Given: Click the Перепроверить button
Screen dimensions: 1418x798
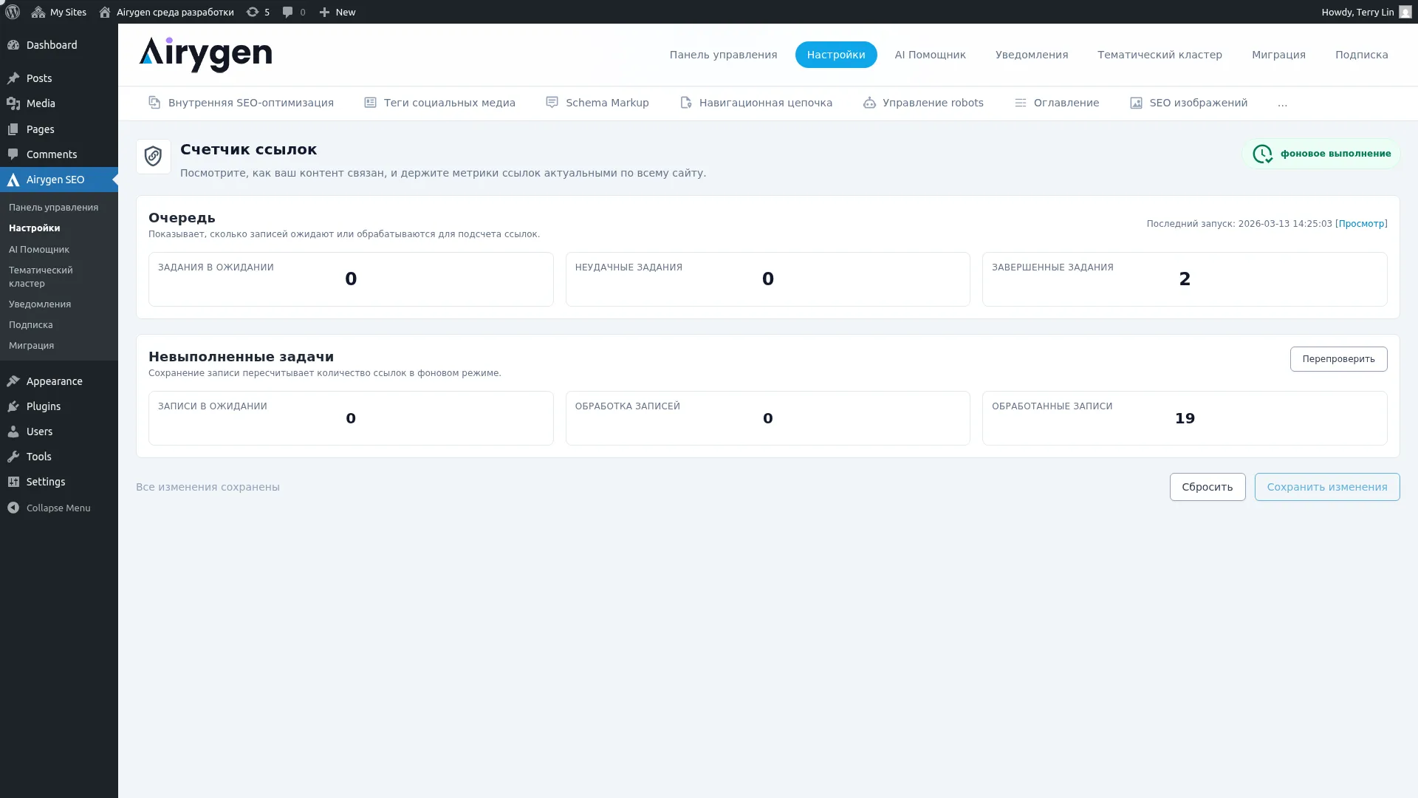Looking at the screenshot, I should [1338, 359].
